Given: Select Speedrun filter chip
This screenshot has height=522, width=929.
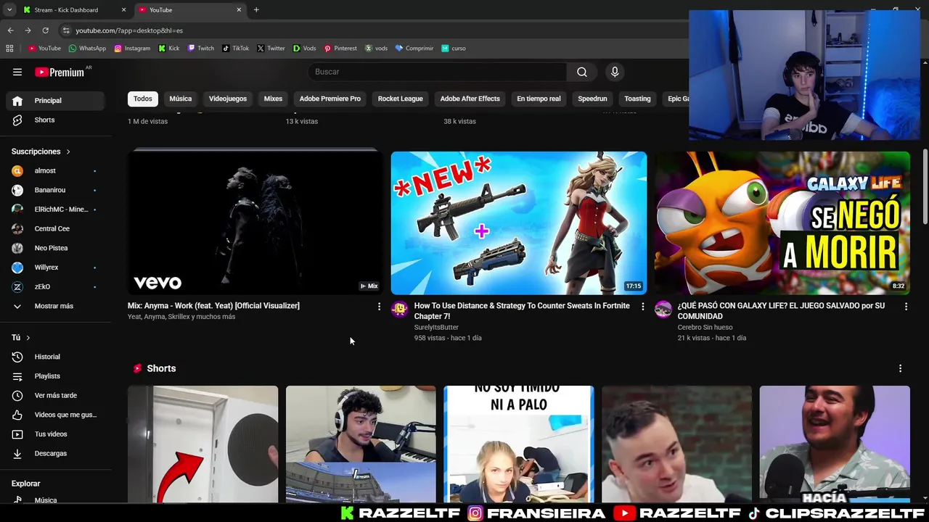Looking at the screenshot, I should (x=592, y=99).
